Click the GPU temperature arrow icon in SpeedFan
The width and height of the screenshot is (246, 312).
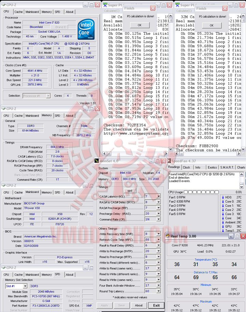[223, 227]
